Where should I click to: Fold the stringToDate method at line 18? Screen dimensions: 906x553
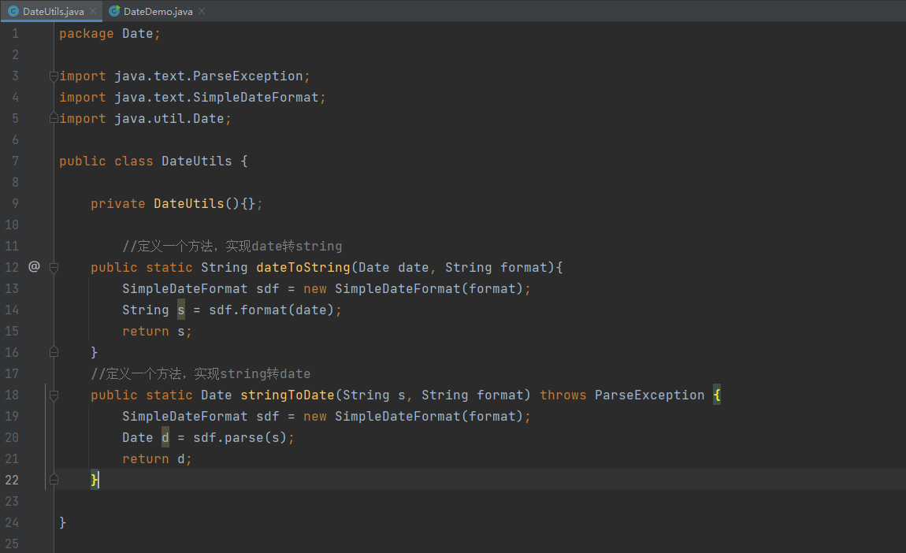[54, 395]
